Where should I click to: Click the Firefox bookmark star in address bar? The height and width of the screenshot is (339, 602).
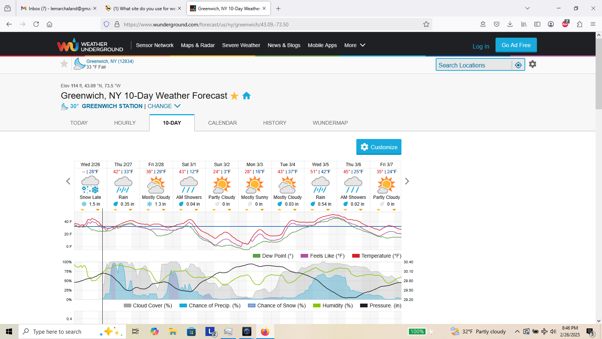426,24
